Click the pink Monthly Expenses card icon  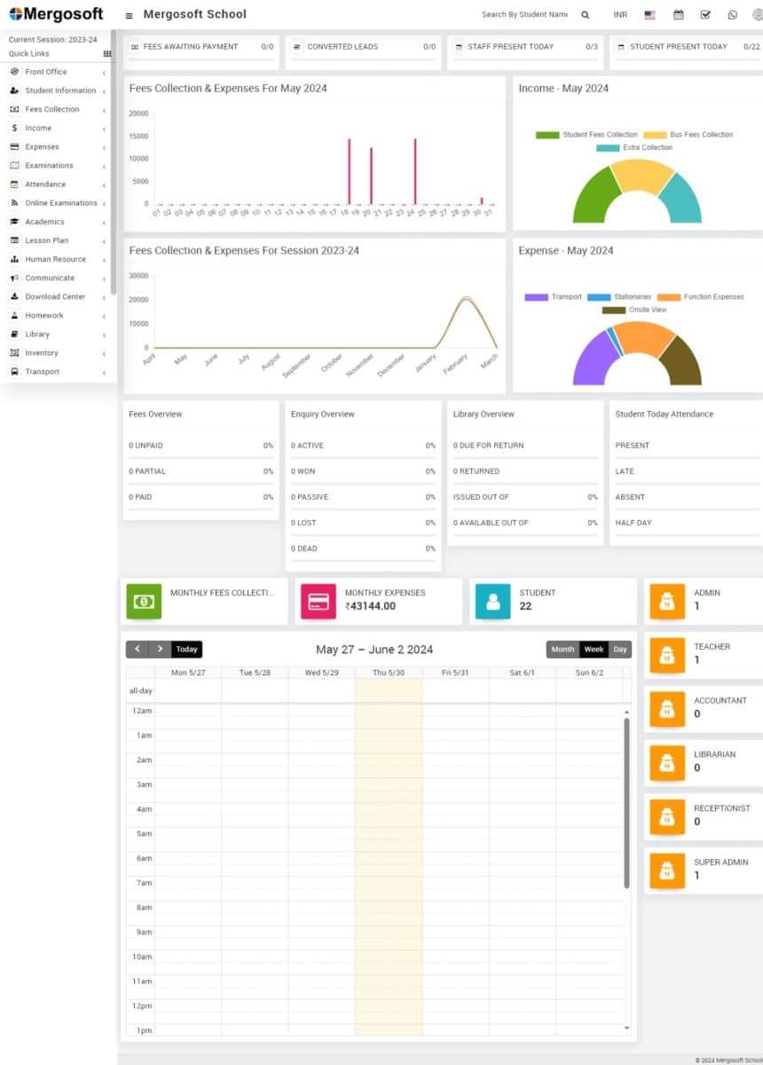[x=319, y=601]
